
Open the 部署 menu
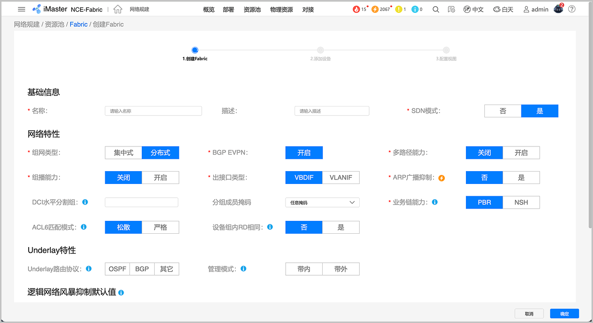[228, 9]
